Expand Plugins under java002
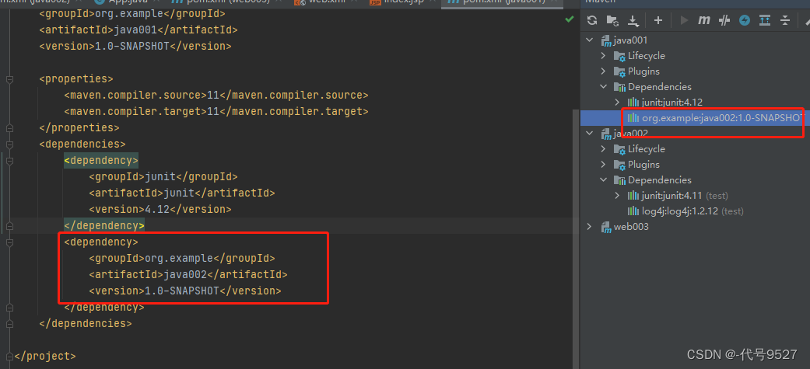This screenshot has width=810, height=369. tap(603, 165)
